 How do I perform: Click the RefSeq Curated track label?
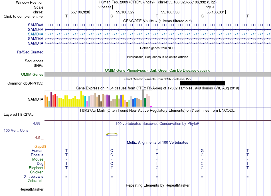pos(30,52)
